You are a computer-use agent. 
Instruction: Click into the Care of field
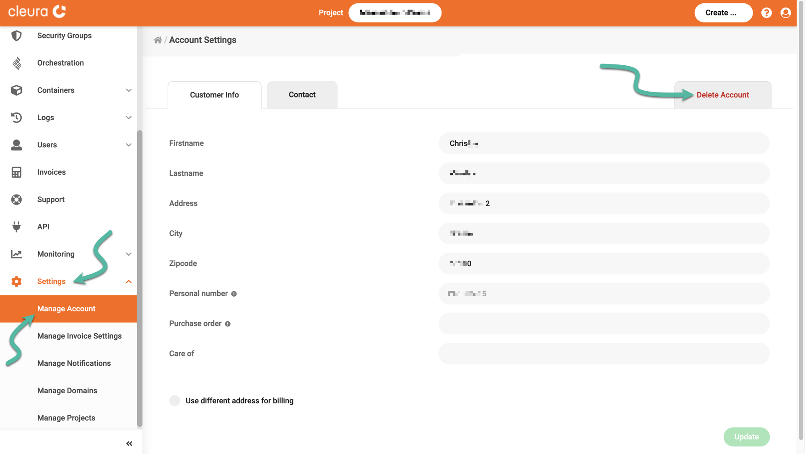point(604,354)
